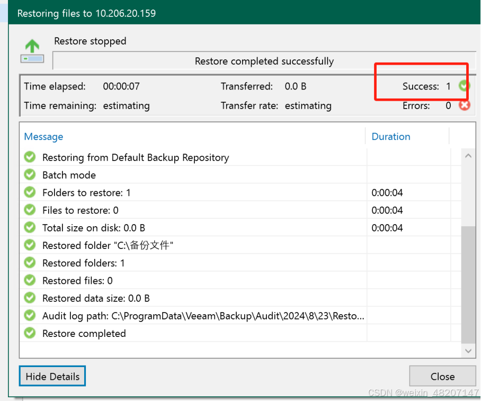This screenshot has width=481, height=401.
Task: Sort by the Duration column header
Action: [x=391, y=137]
